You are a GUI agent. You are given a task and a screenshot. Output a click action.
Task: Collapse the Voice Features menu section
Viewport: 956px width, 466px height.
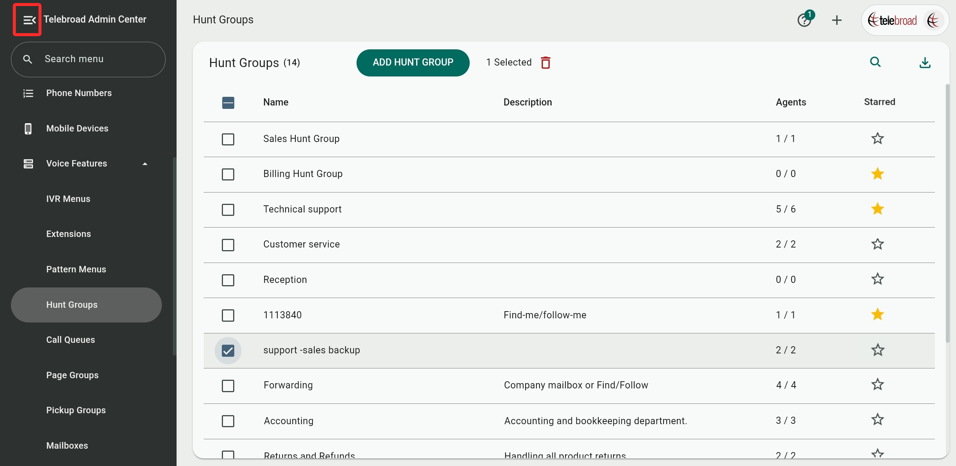(x=145, y=163)
